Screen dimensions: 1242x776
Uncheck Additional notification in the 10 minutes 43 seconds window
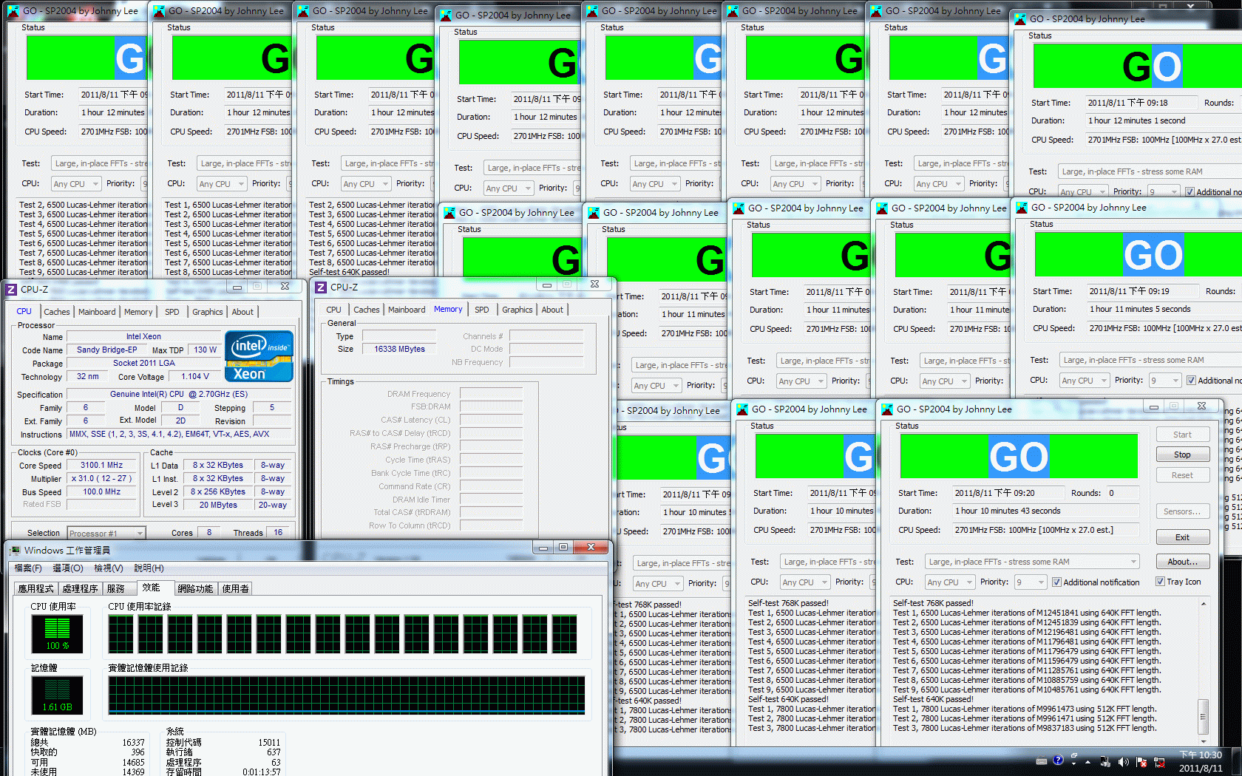(x=1056, y=582)
